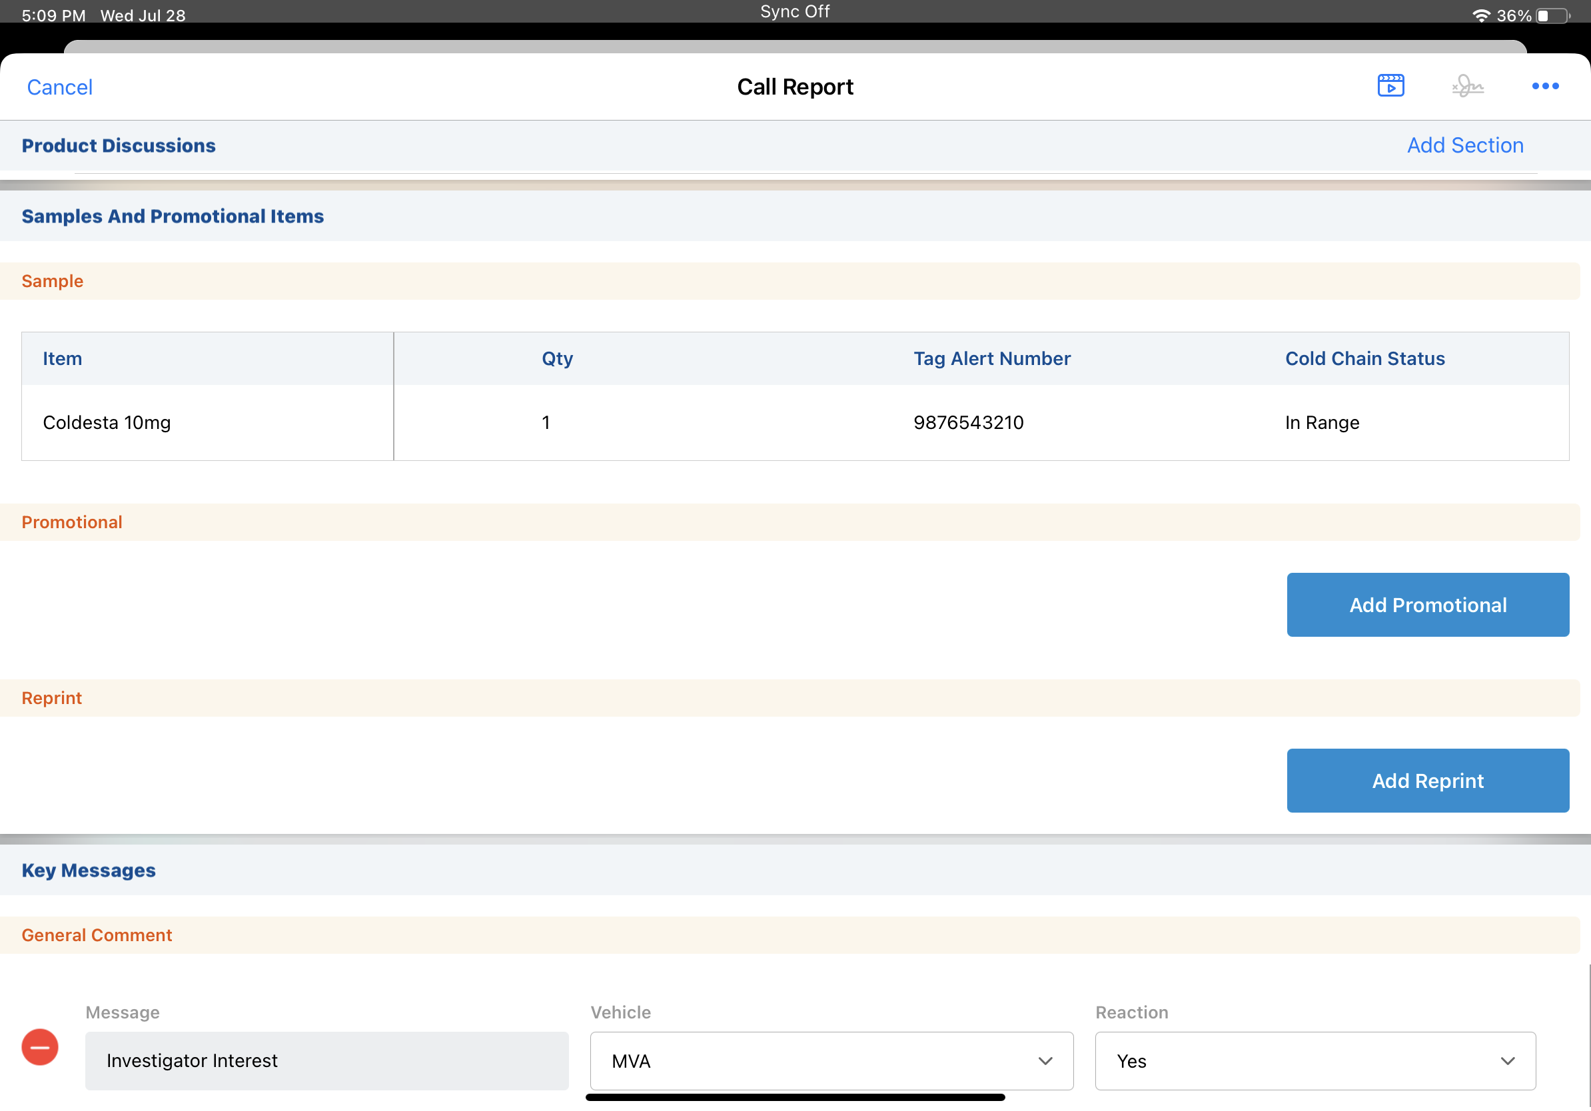Tap the battery indicator icon
This screenshot has height=1111, width=1591.
tap(1552, 15)
